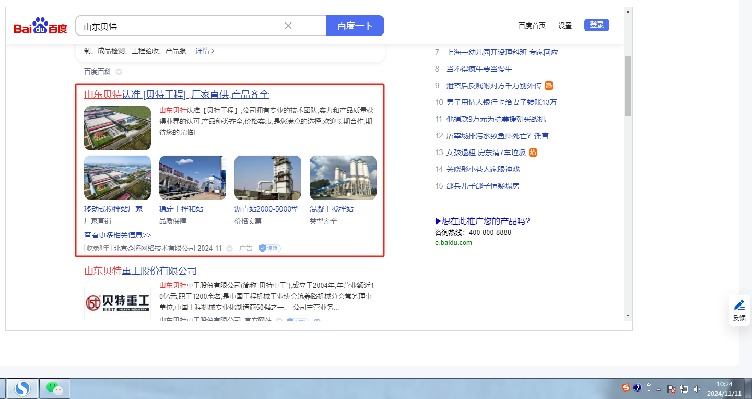The height and width of the screenshot is (399, 752).
Task: Show hidden tray icons arrow
Action: click(659, 389)
